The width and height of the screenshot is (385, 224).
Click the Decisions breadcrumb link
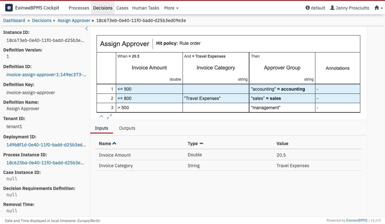click(42, 20)
